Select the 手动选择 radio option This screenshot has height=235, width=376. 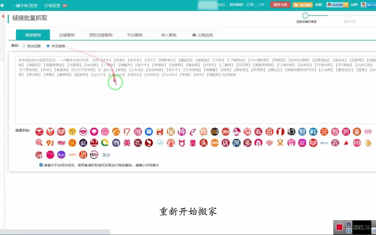click(48, 46)
